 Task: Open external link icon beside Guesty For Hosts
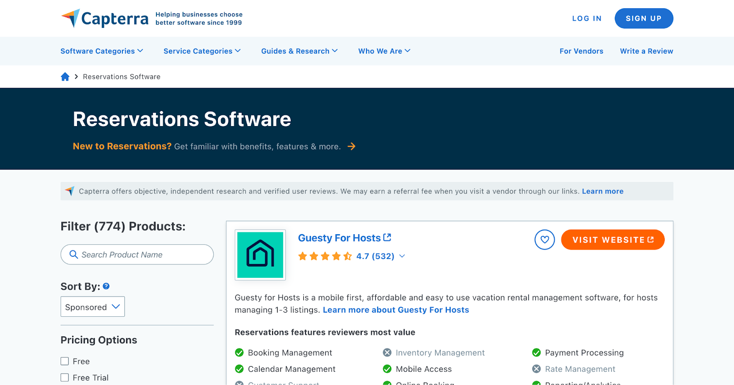coord(387,237)
